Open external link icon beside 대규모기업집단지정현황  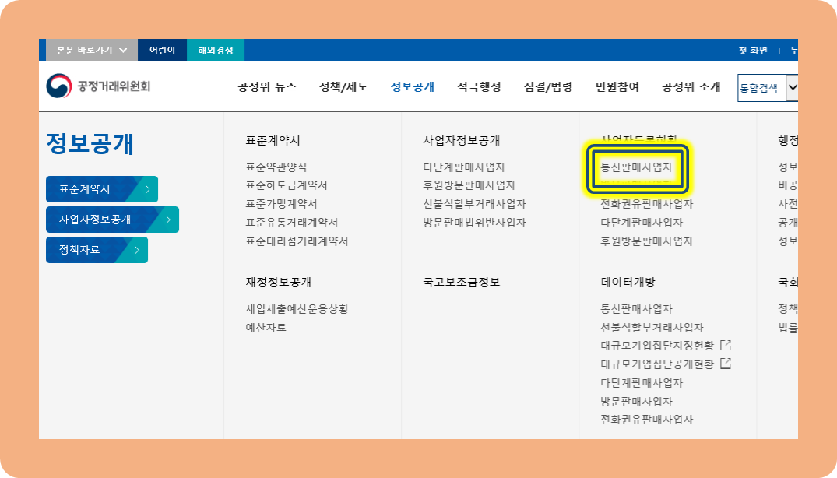coord(726,345)
